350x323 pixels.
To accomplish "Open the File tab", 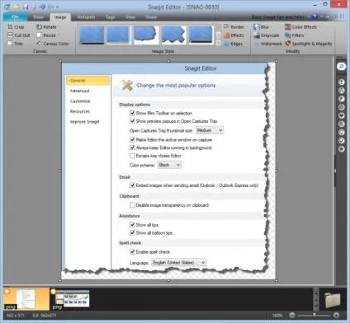I will pyautogui.click(x=15, y=17).
